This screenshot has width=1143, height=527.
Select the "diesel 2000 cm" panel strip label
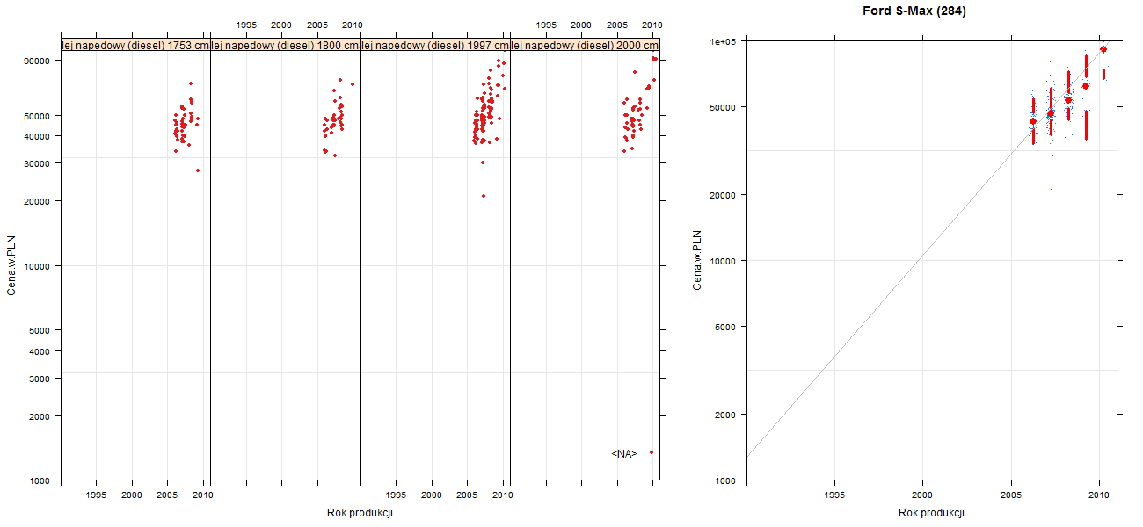pyautogui.click(x=585, y=46)
